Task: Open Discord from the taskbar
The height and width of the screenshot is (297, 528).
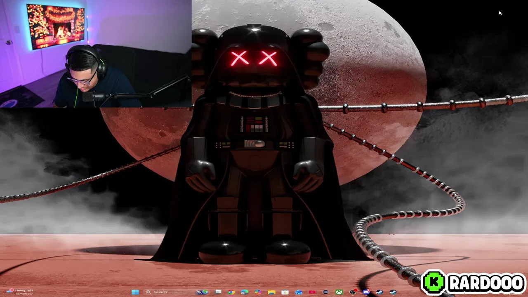Action: (366, 292)
